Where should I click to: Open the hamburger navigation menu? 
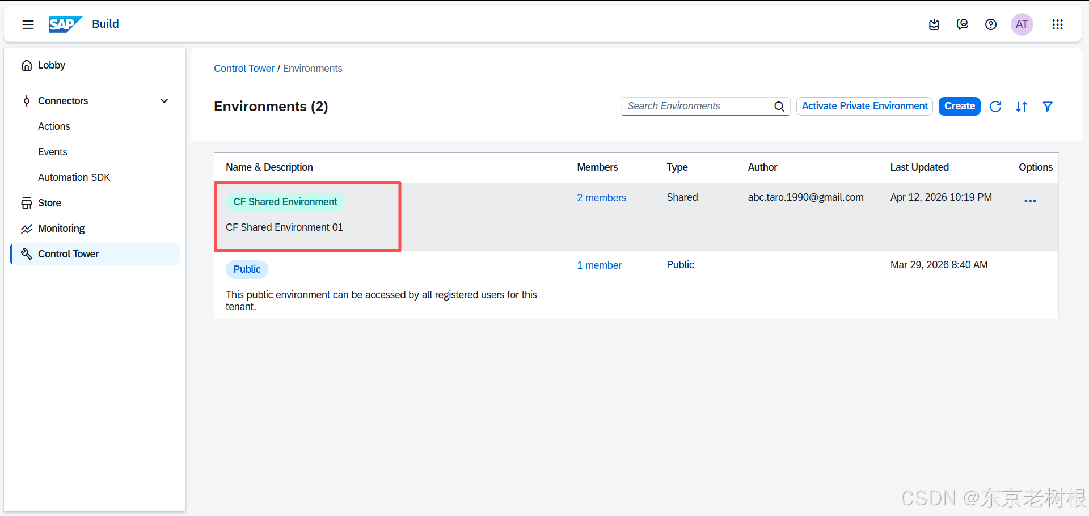(x=28, y=24)
